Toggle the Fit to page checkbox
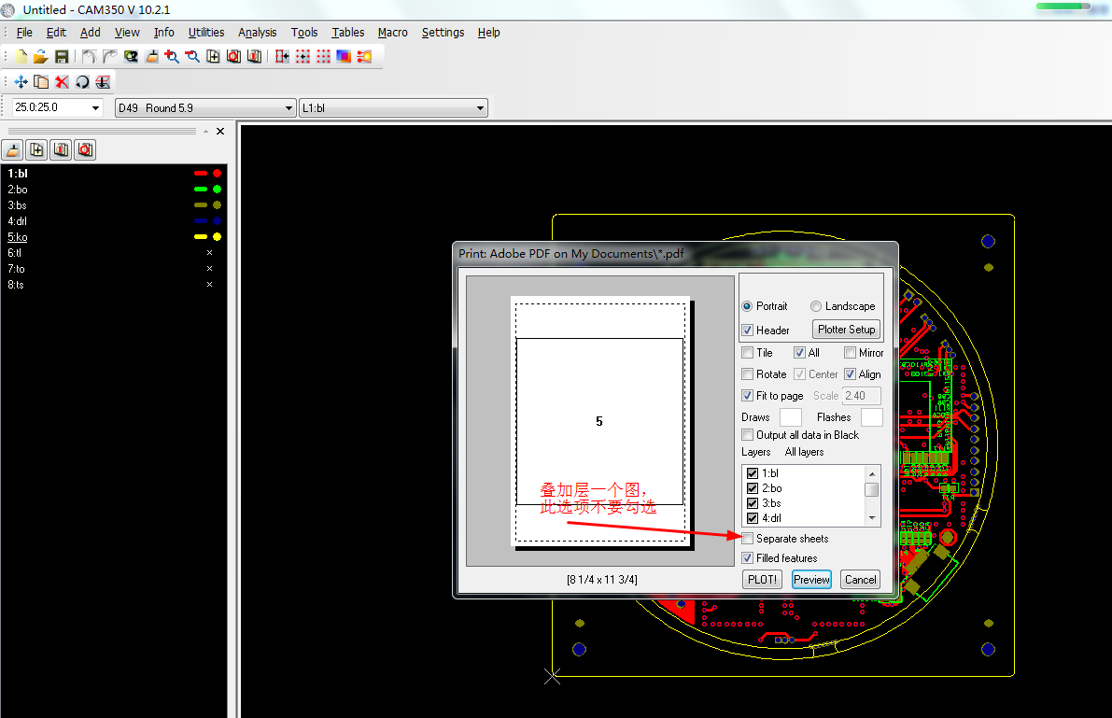This screenshot has width=1112, height=718. [747, 395]
